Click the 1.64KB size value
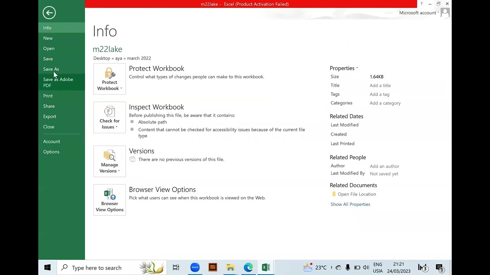 point(377,77)
